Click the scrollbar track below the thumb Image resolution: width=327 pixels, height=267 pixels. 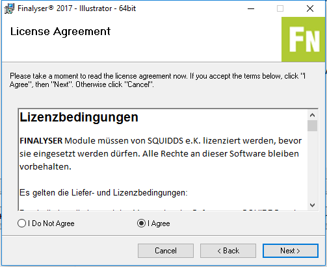tap(312, 166)
